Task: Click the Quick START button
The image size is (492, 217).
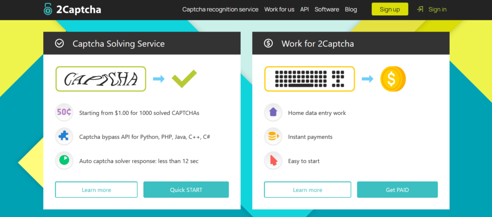Action: [186, 190]
